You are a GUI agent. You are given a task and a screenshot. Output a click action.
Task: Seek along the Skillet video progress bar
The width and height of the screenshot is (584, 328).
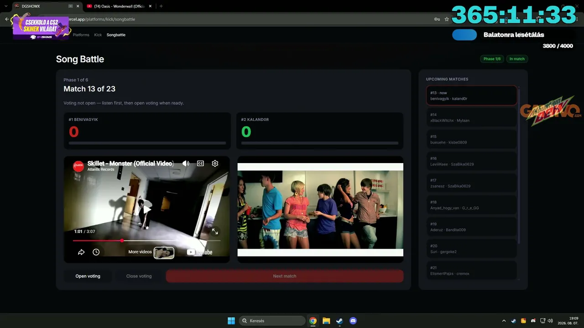(146, 241)
